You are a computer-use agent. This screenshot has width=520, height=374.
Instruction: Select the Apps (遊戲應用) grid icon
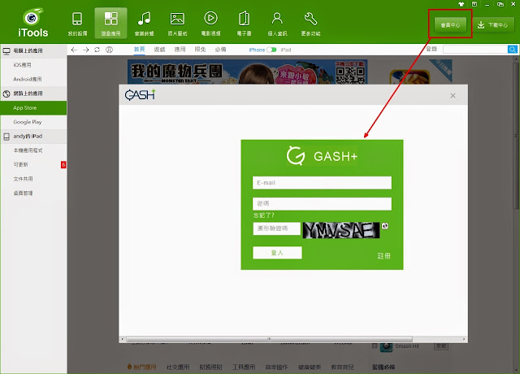pyautogui.click(x=110, y=19)
